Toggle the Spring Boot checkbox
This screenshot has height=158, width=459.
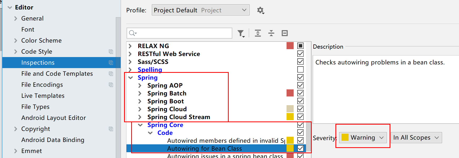click(x=300, y=101)
